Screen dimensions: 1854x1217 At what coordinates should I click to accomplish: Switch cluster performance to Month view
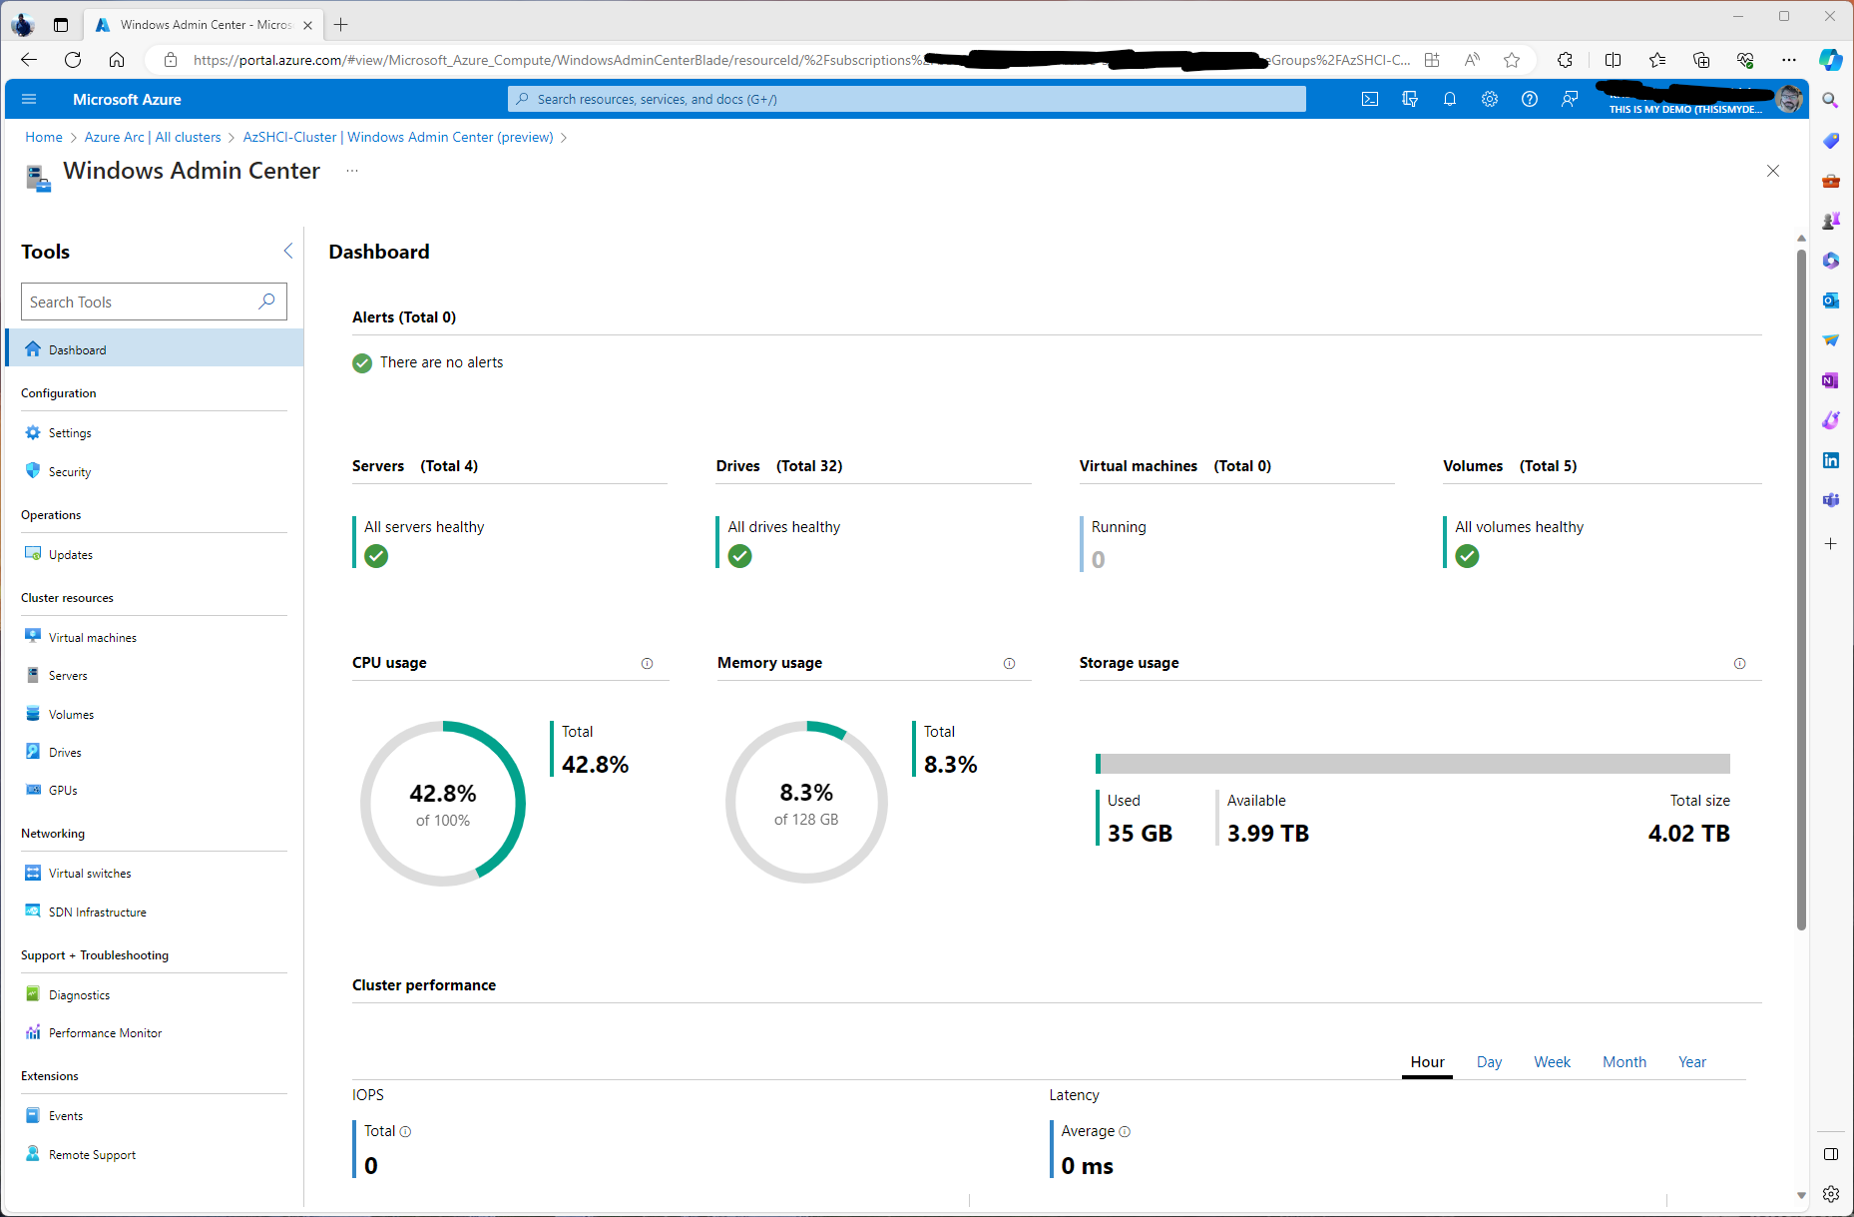coord(1624,1061)
